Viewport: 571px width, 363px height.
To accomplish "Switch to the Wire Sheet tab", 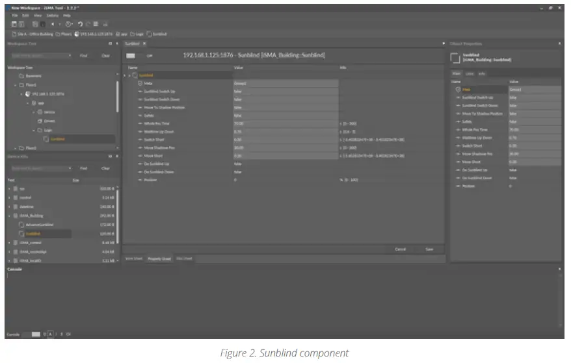I will pos(134,258).
